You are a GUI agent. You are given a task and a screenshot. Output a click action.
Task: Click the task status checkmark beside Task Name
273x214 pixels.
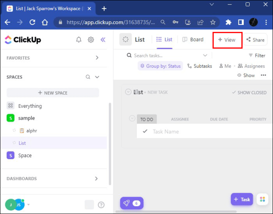pos(145,131)
